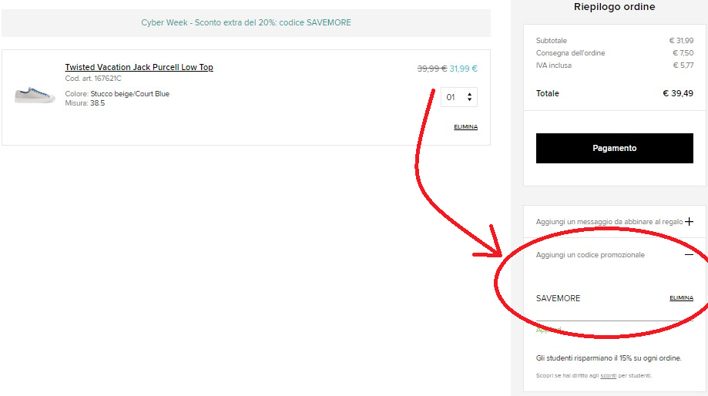Expand gift message section with plus icon
This screenshot has width=708, height=396.
(689, 221)
